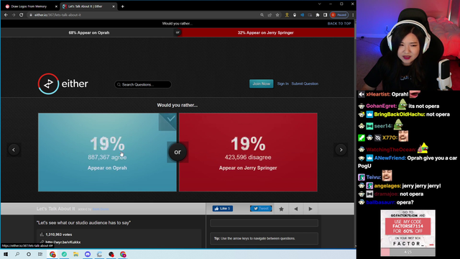
Task: Close the Let's Talk About It tab
Action: (114, 6)
